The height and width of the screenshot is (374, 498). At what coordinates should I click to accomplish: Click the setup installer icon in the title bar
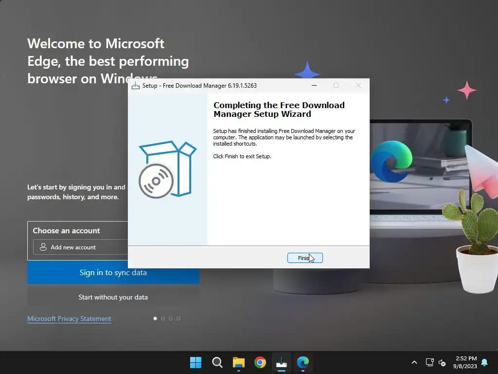(x=136, y=86)
